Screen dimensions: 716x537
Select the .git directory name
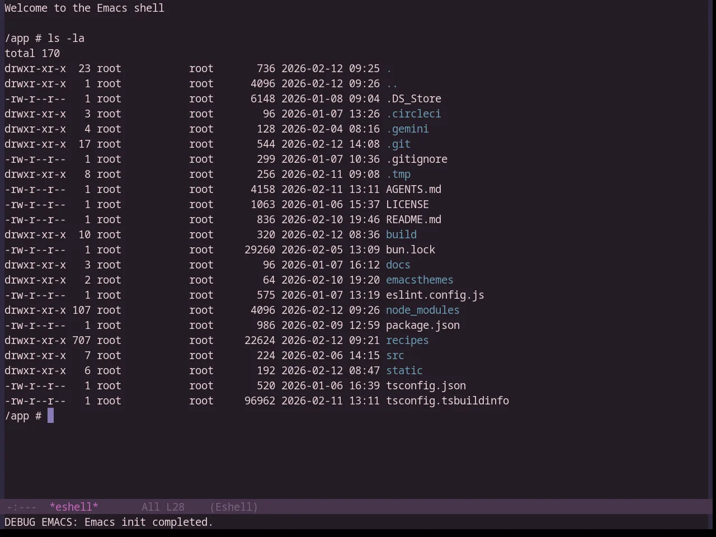click(x=398, y=144)
